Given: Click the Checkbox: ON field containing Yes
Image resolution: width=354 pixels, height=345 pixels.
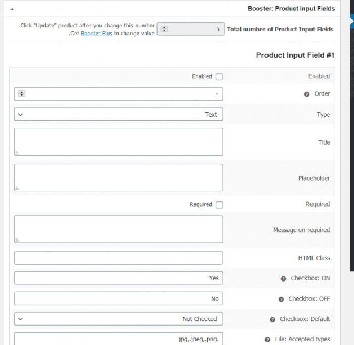Looking at the screenshot, I should 118,278.
